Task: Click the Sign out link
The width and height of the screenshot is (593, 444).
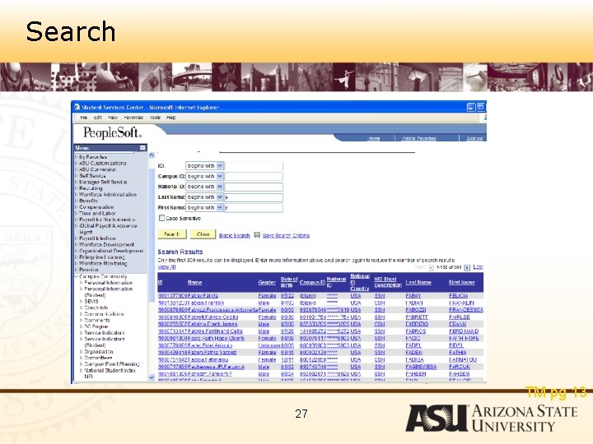Action: tap(474, 138)
